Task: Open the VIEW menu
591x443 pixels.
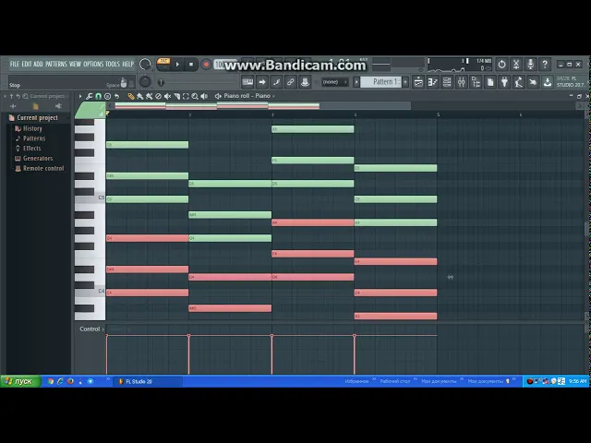Action: pos(75,64)
